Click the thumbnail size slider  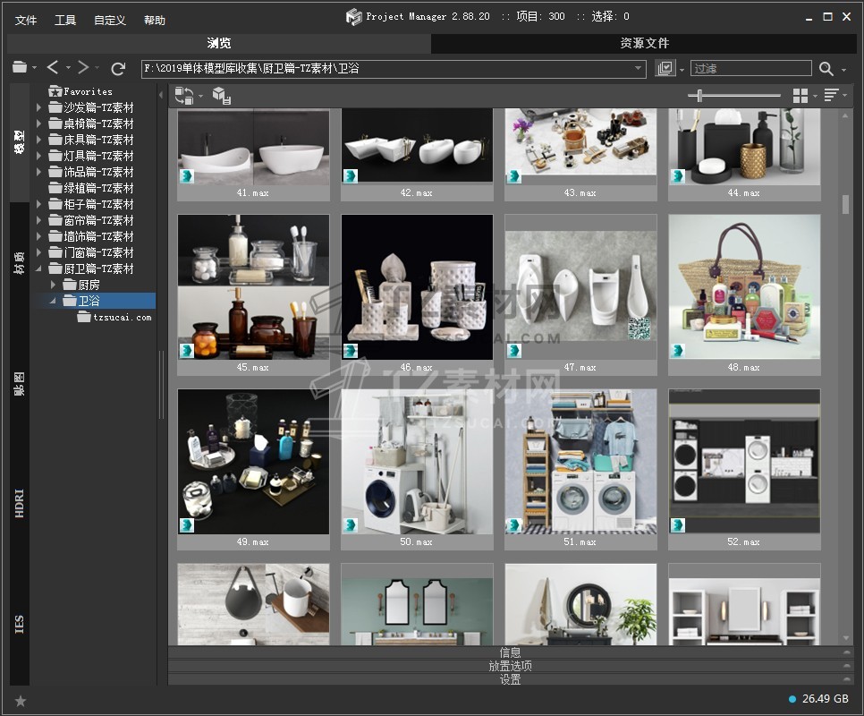coord(699,96)
